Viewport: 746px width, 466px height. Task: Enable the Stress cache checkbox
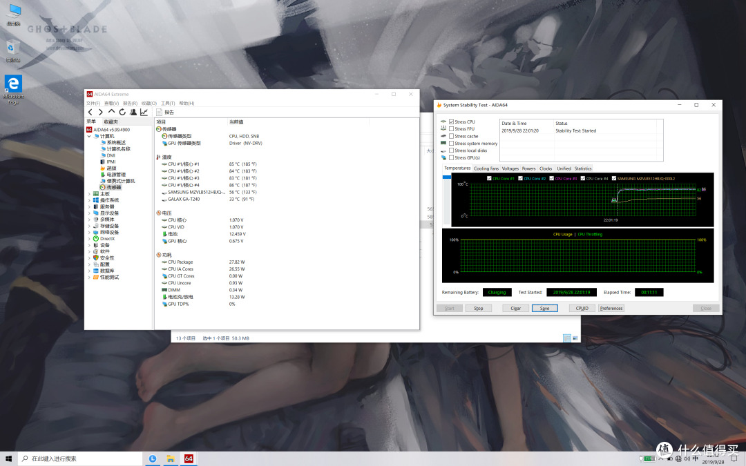point(451,136)
